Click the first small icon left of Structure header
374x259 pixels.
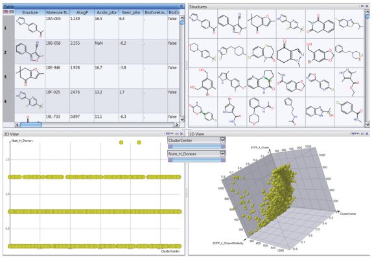pos(6,12)
